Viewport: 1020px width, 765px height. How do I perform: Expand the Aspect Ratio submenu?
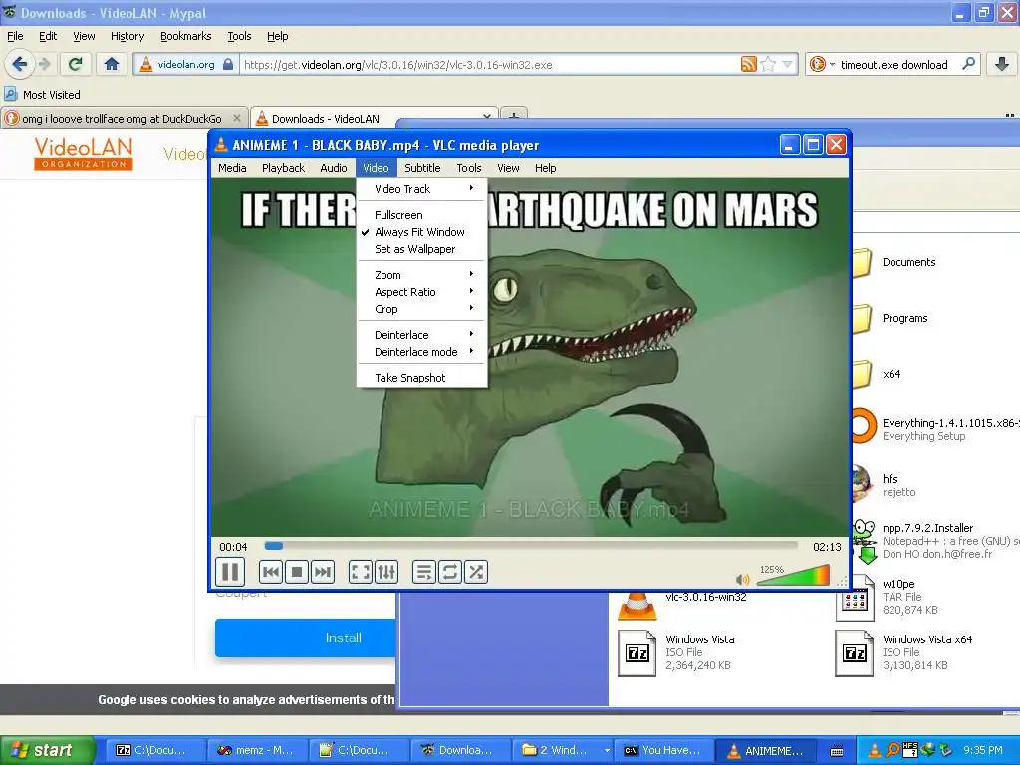point(421,292)
